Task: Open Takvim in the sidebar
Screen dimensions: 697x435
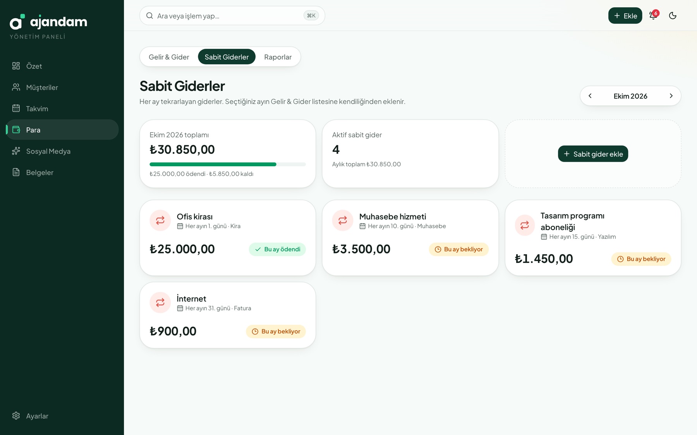Action: (x=62, y=109)
